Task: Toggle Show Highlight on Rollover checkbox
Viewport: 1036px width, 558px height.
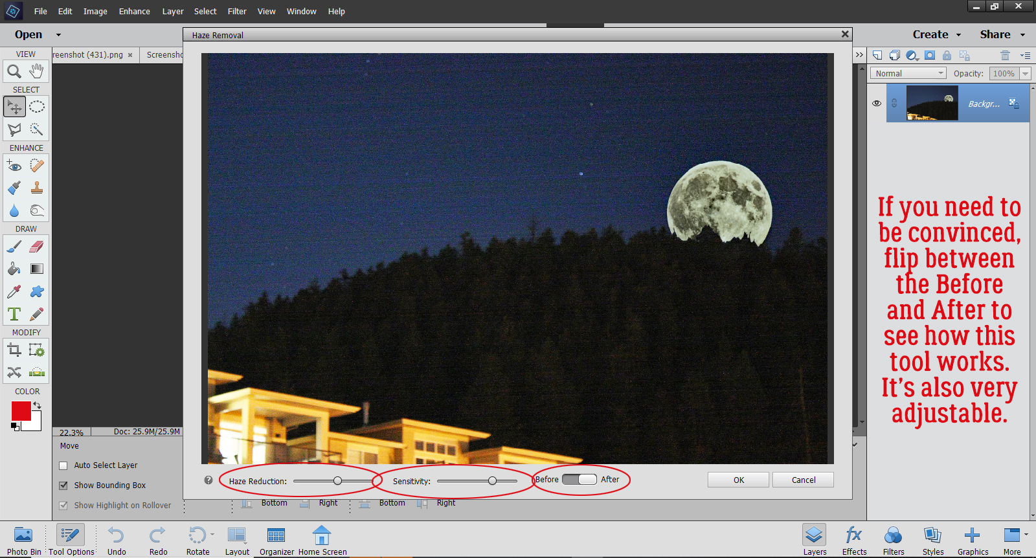Action: (x=63, y=506)
